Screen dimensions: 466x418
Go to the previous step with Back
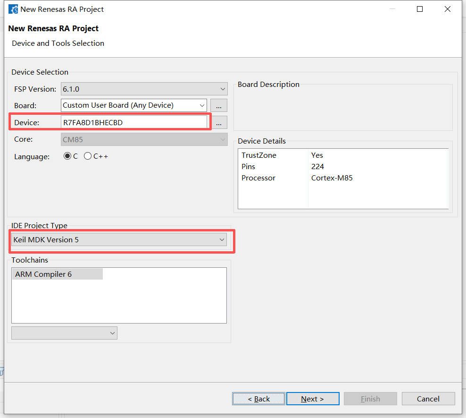pos(258,399)
